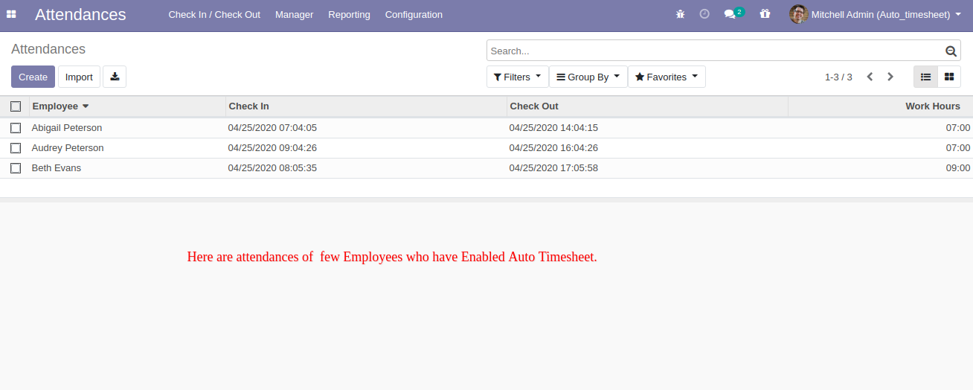Click check-out time 04/25/2020 16:04:26

coord(553,148)
